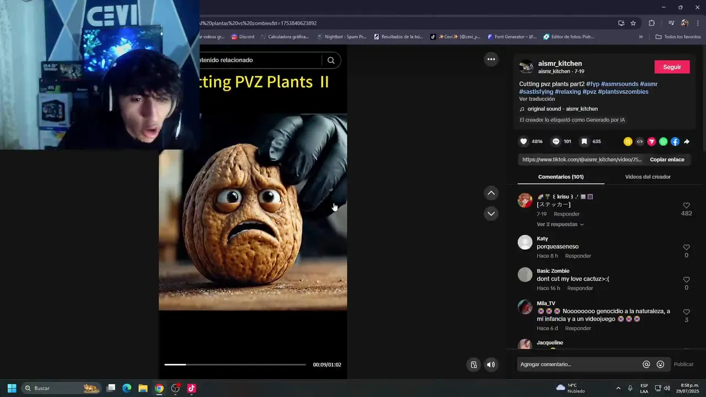The width and height of the screenshot is (706, 397).
Task: Go to the next video arrow
Action: tap(491, 213)
